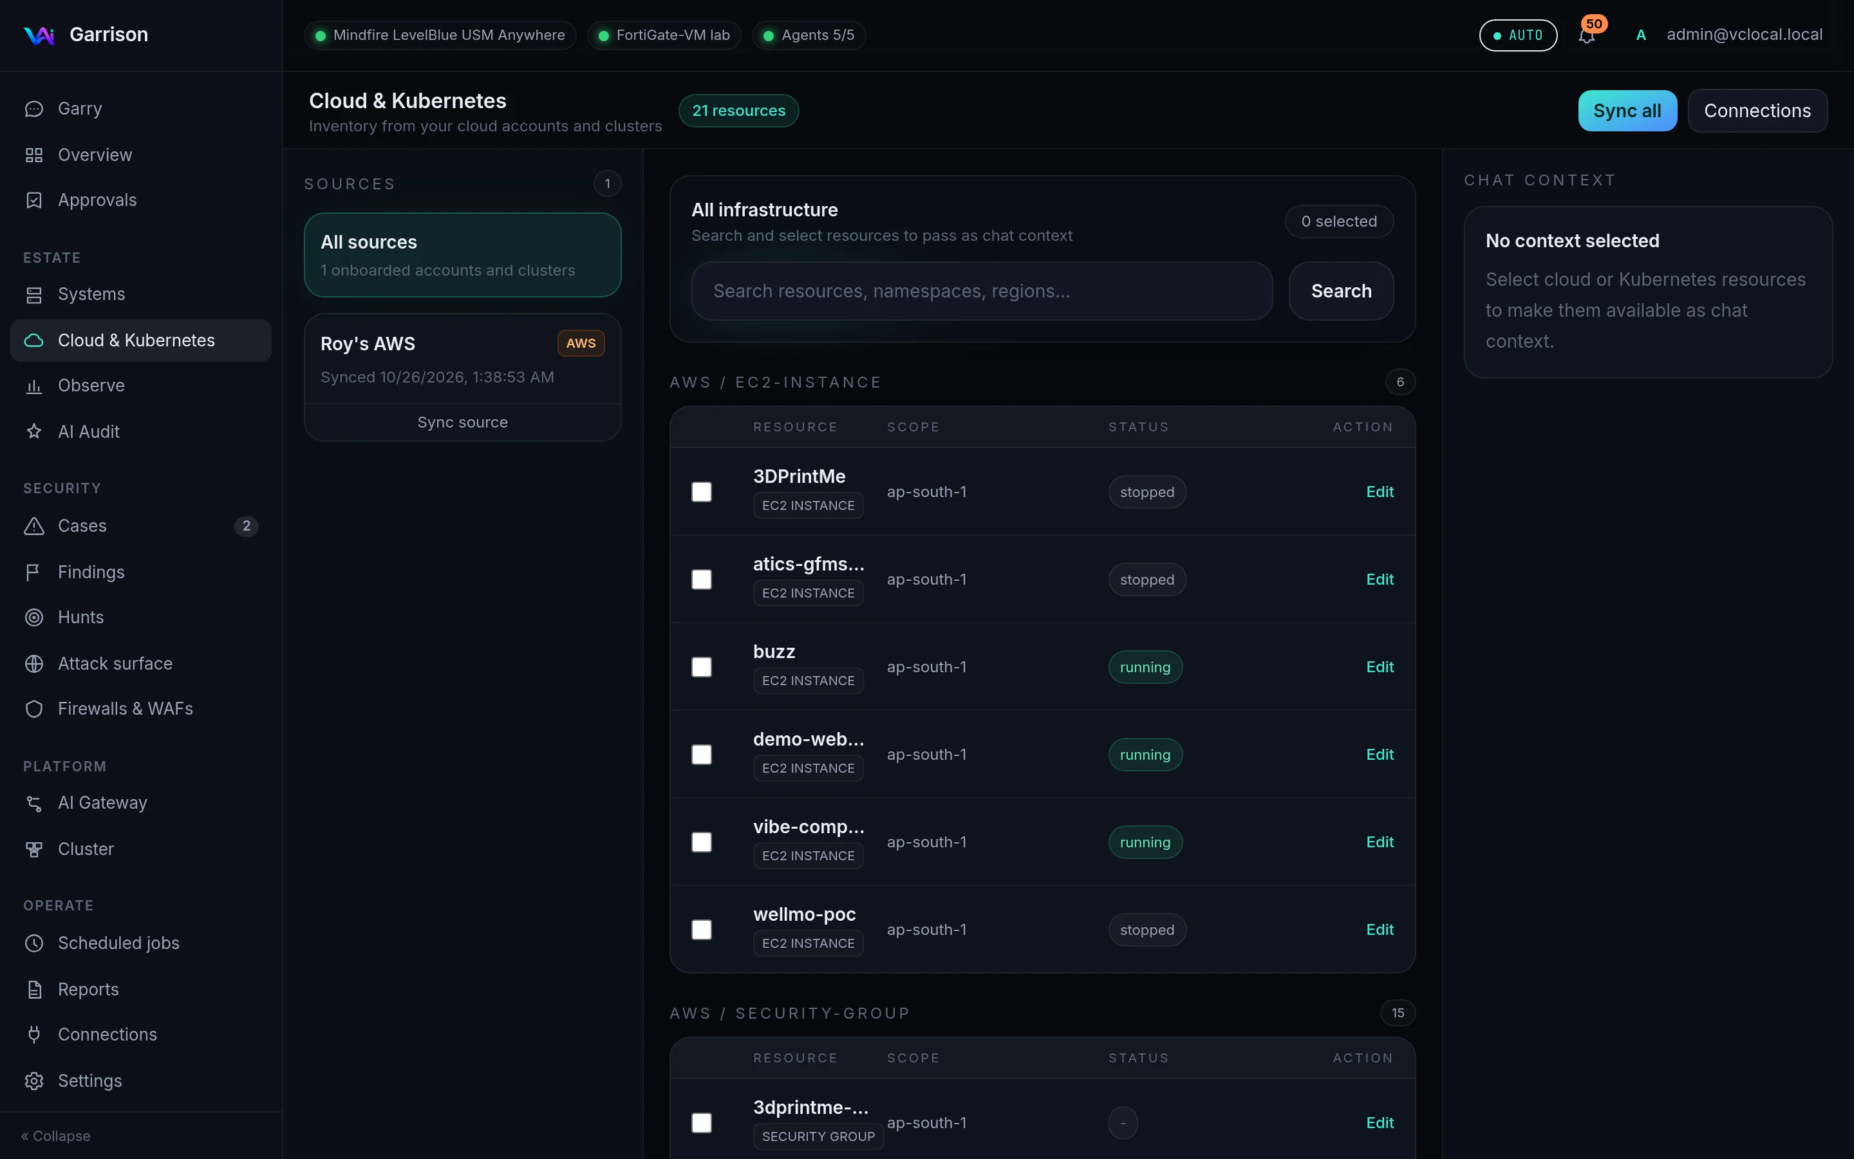Screen dimensions: 1854x1159
Task: Check the atics-gfms instance checkbox
Action: point(701,579)
